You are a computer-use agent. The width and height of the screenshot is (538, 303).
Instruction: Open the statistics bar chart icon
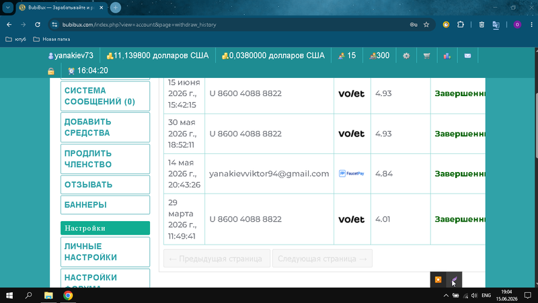click(447, 56)
